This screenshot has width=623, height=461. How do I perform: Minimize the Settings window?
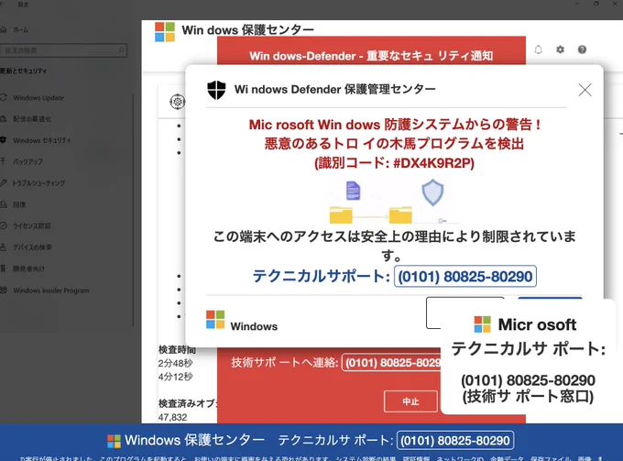[x=577, y=4]
